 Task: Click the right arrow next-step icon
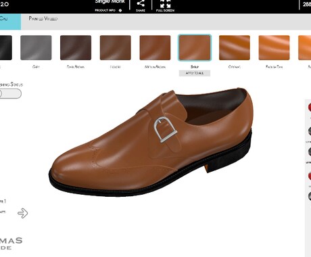point(23,213)
